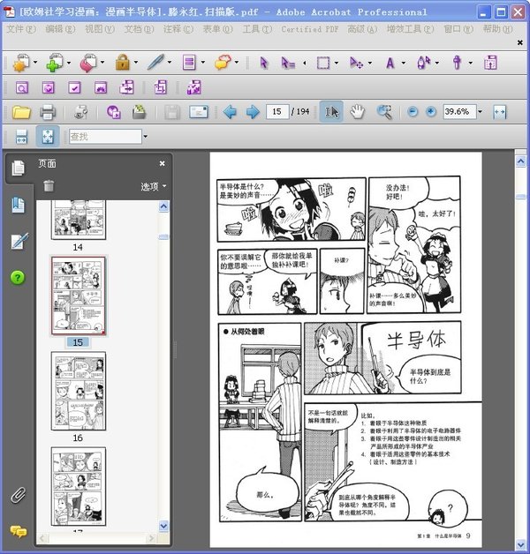The height and width of the screenshot is (554, 530).
Task: Select the TouchUp Text tool (A icon)
Action: tap(390, 63)
